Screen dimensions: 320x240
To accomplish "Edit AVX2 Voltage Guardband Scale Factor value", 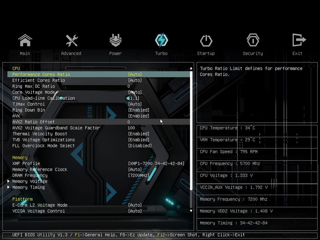I will 131,128.
